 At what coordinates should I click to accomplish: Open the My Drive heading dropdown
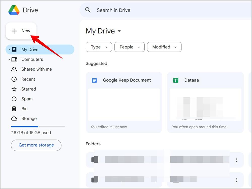coord(119,31)
